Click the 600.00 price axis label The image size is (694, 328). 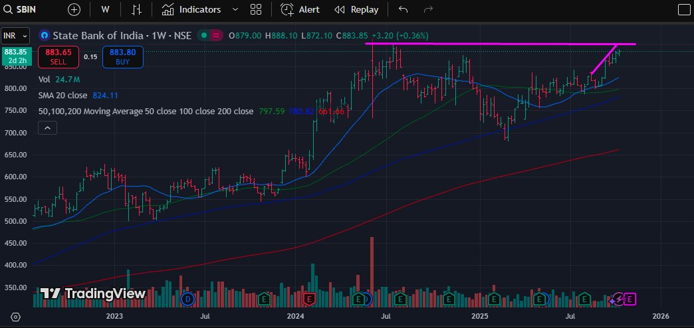[17, 177]
